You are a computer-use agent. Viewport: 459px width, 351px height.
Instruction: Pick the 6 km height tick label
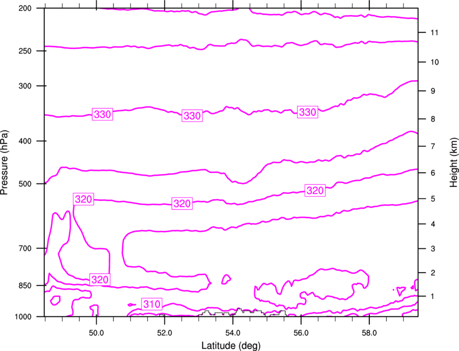click(433, 173)
